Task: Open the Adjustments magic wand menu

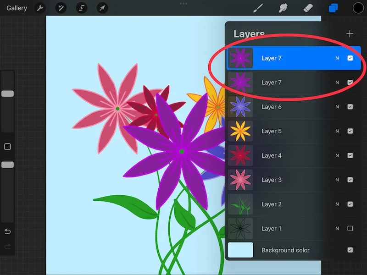Action: pos(61,8)
